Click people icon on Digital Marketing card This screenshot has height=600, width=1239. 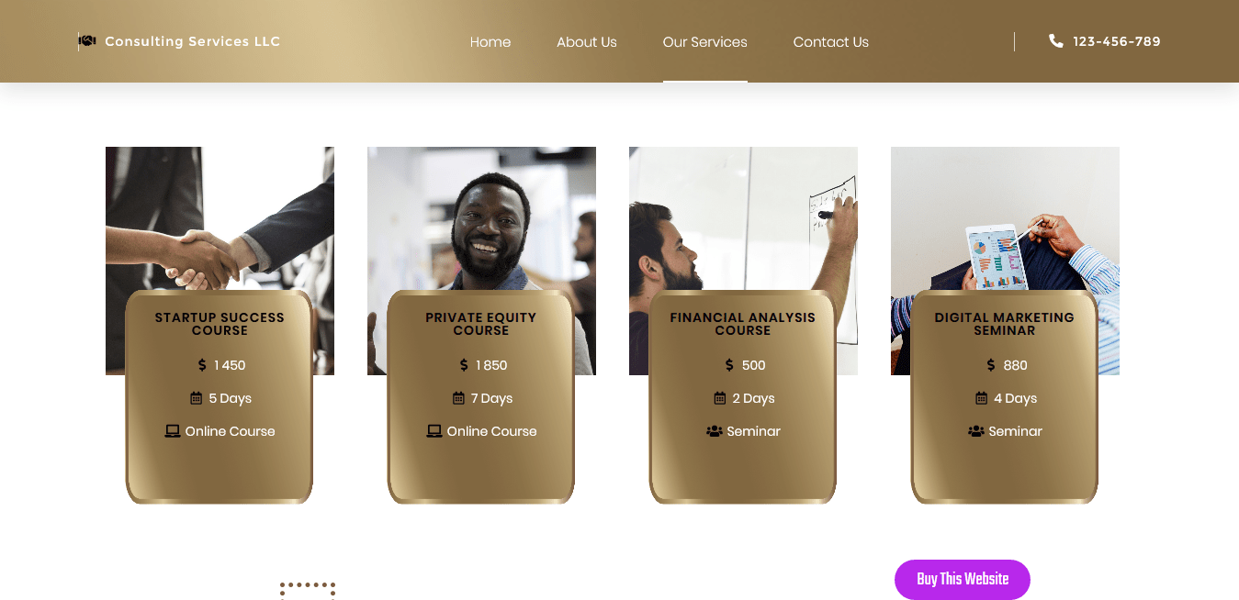(x=976, y=431)
